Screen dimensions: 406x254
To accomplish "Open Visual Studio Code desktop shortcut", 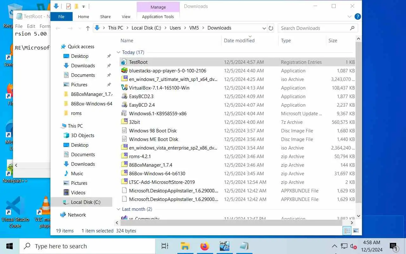I will pos(15,211).
